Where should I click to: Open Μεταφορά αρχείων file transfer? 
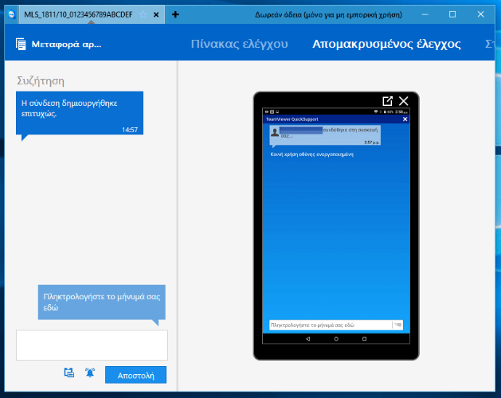[59, 44]
